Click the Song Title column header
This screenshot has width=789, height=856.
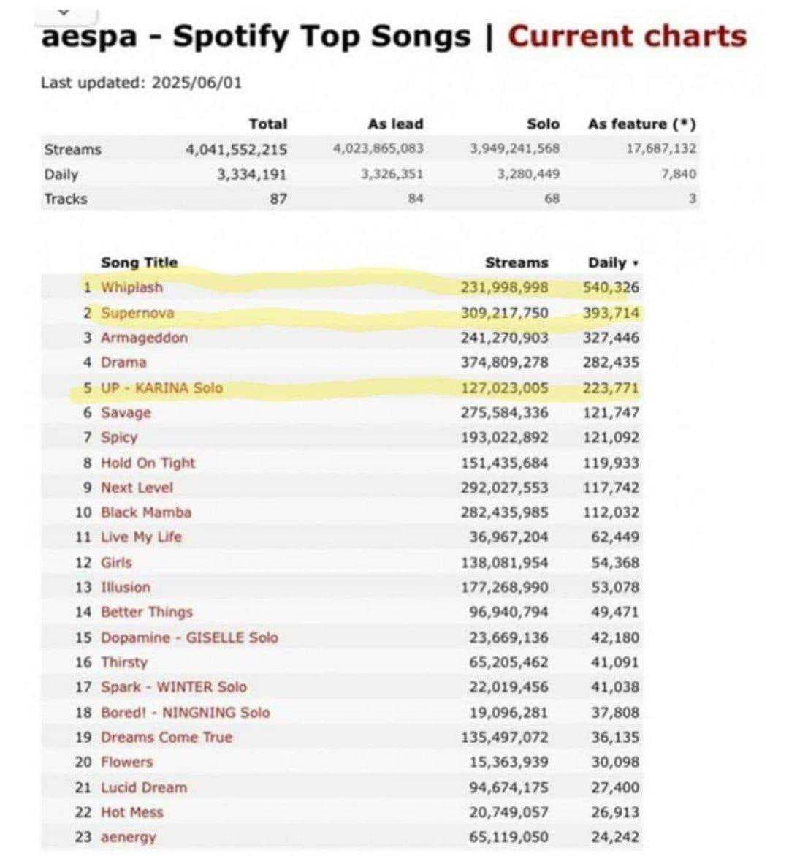click(139, 262)
